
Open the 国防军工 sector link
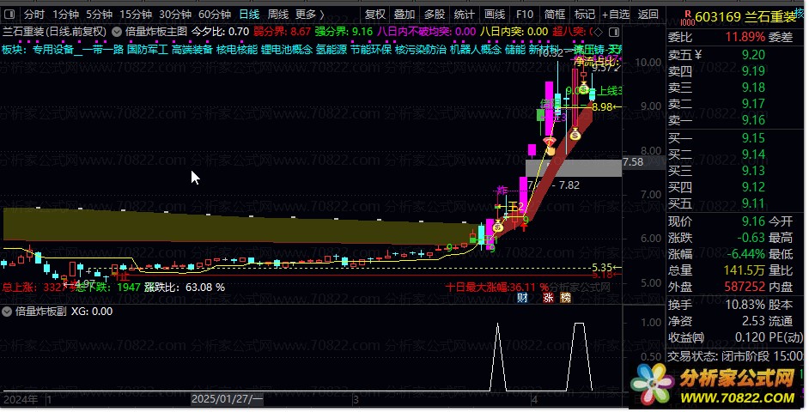pyautogui.click(x=148, y=50)
